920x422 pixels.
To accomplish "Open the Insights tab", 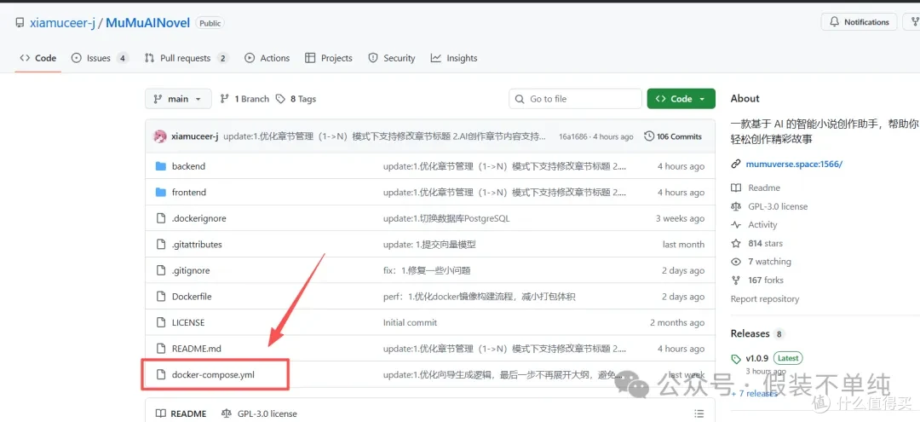I will click(x=454, y=58).
